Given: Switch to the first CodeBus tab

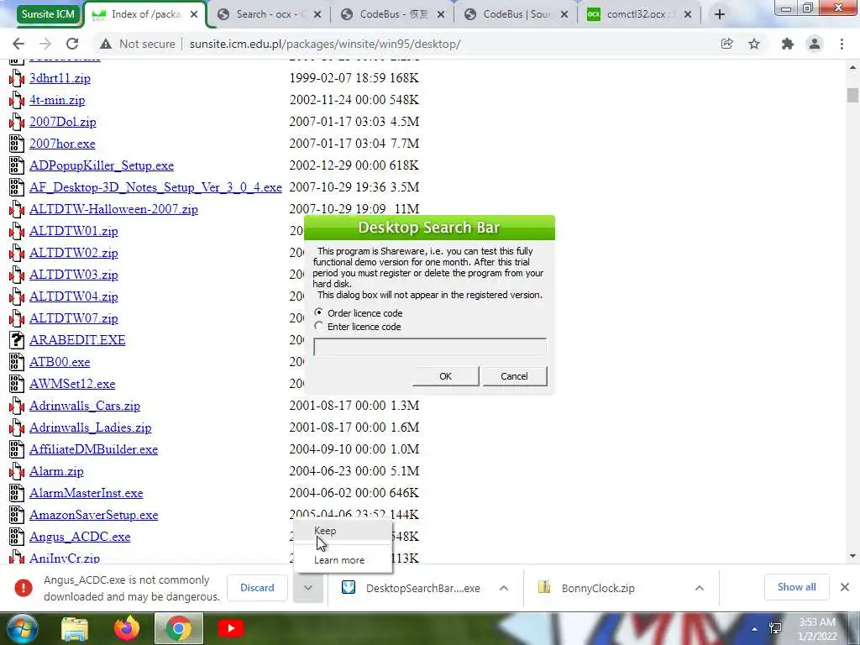Looking at the screenshot, I should 392,15.
